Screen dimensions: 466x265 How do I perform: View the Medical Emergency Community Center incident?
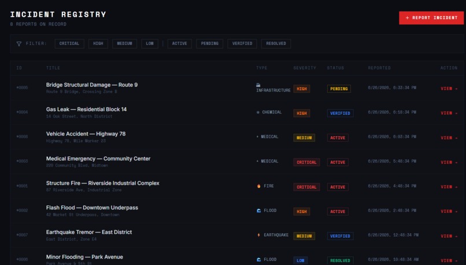pos(449,162)
